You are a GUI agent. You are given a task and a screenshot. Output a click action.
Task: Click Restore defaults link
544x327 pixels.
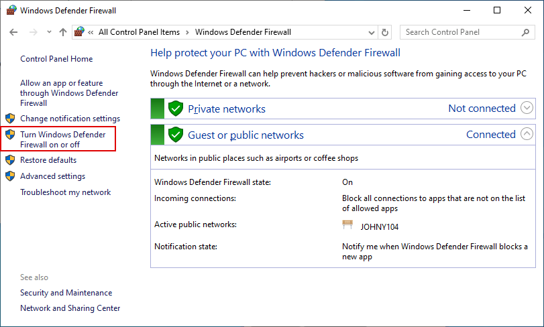pos(48,160)
